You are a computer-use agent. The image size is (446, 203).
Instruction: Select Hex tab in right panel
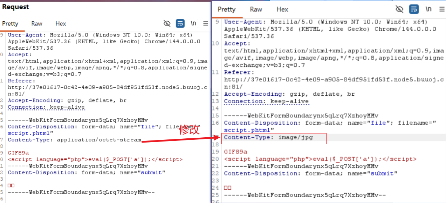[x=282, y=9]
